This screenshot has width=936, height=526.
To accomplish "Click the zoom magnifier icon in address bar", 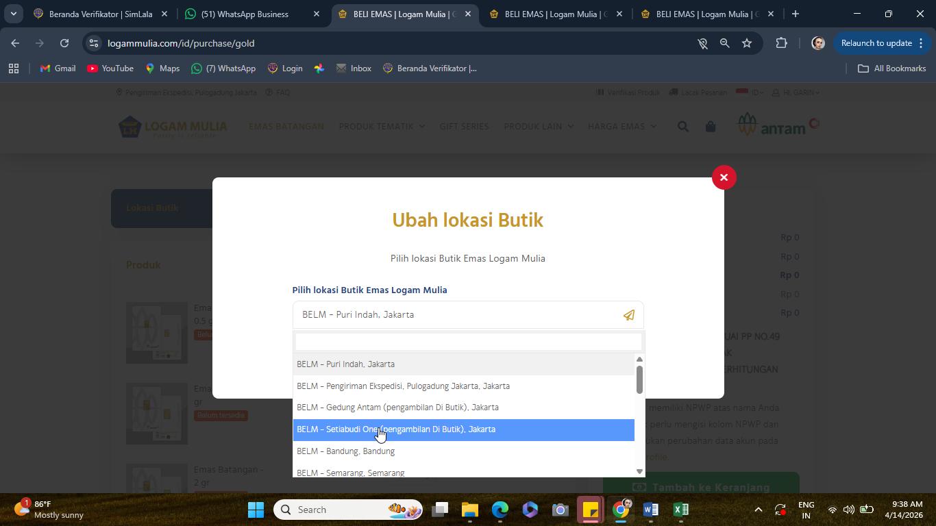I will [x=724, y=43].
